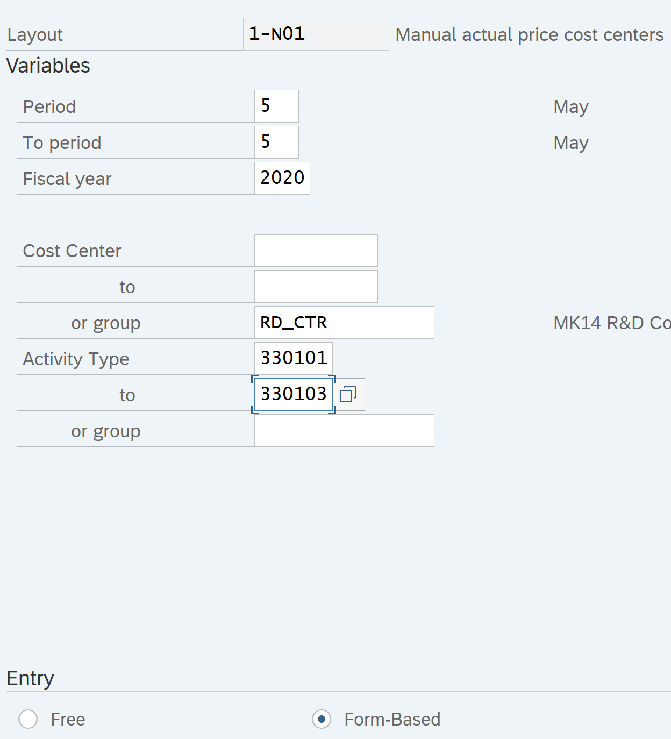Click the empty Cost Center input field
This screenshot has width=671, height=739.
316,250
